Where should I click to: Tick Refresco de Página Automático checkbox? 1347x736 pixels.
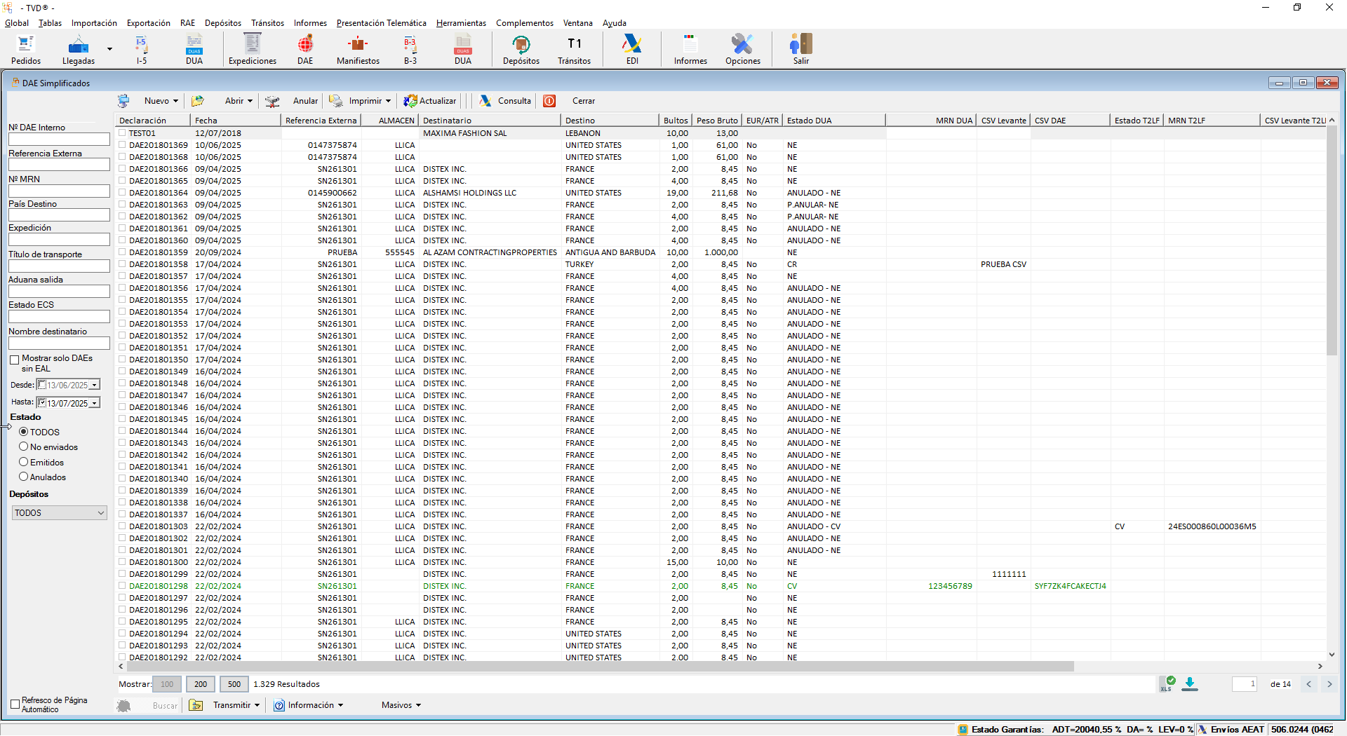(15, 704)
